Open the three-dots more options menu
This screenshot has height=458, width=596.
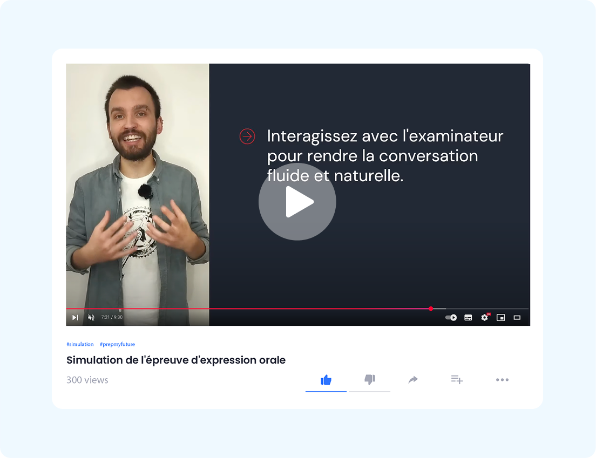click(x=502, y=380)
